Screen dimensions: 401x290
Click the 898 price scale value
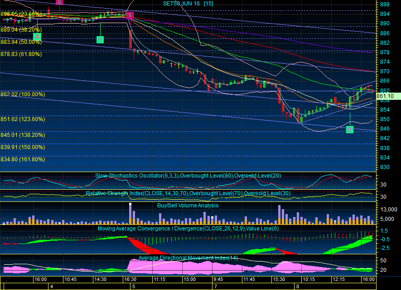click(x=385, y=5)
